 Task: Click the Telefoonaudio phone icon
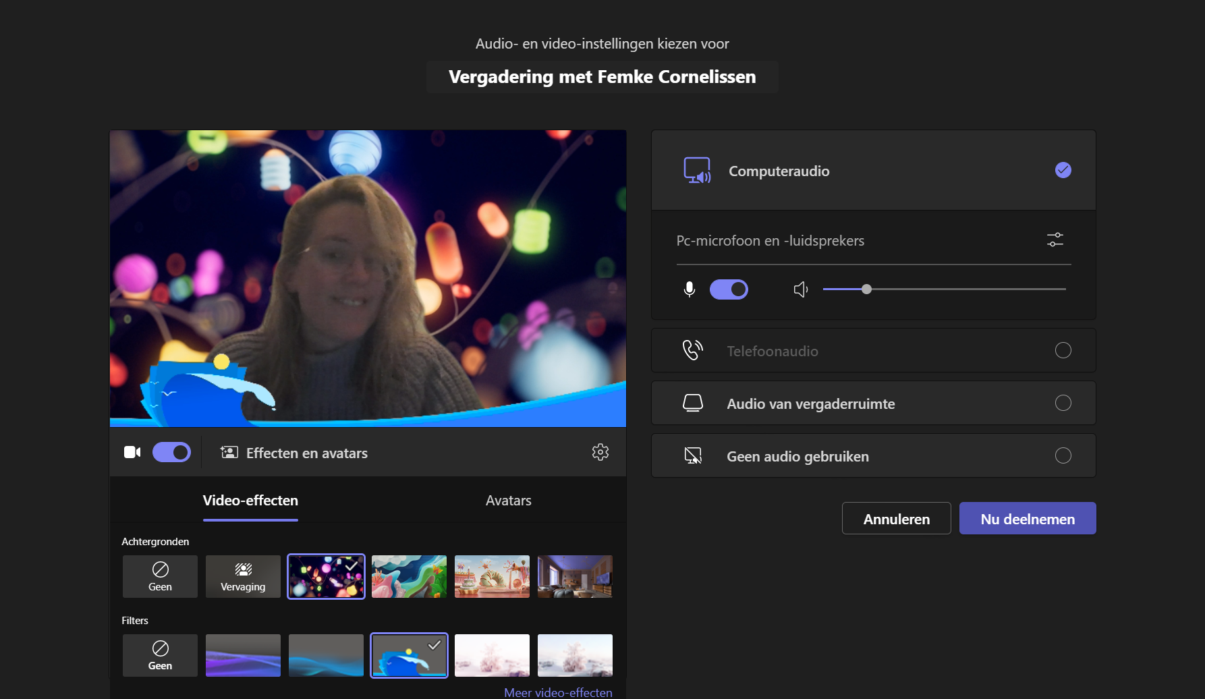pos(692,350)
